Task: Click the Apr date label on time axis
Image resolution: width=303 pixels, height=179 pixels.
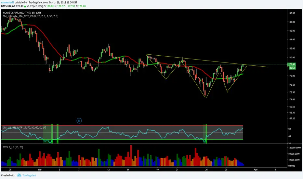Action: click(256, 170)
